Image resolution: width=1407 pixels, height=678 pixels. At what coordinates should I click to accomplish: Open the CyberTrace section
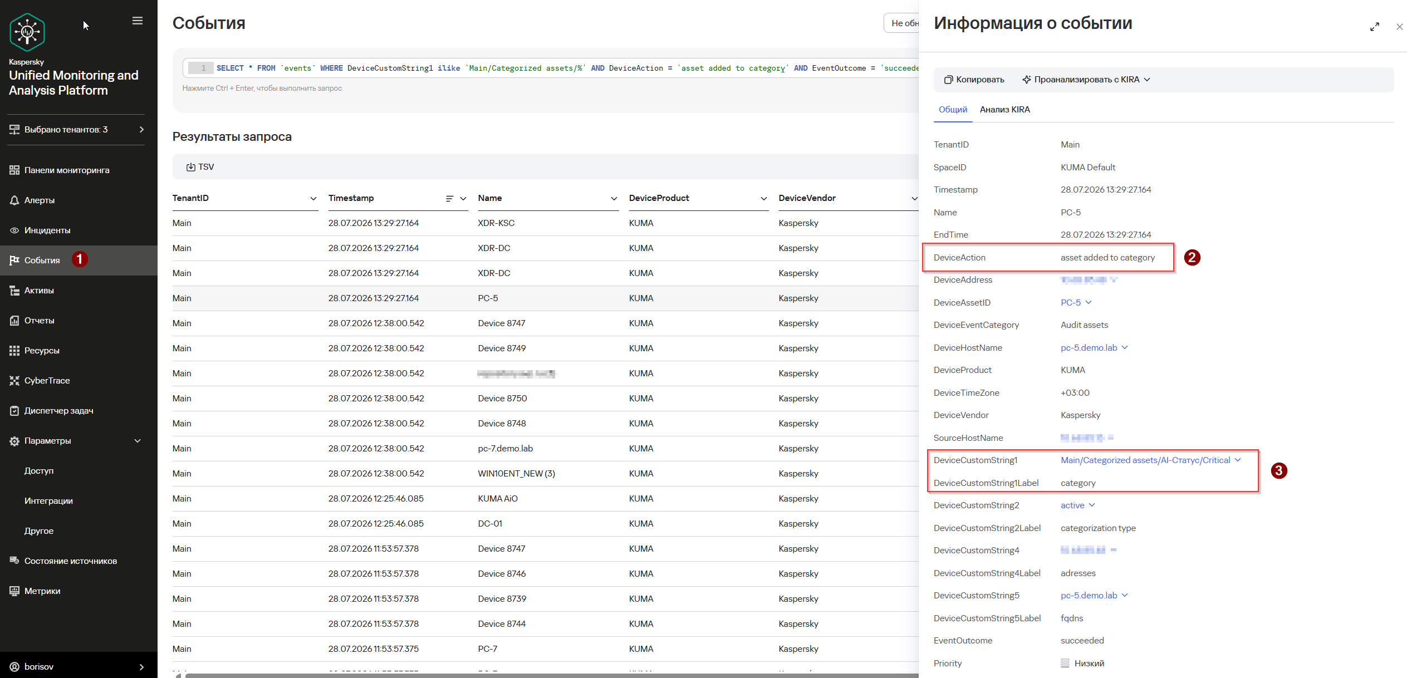(x=47, y=381)
